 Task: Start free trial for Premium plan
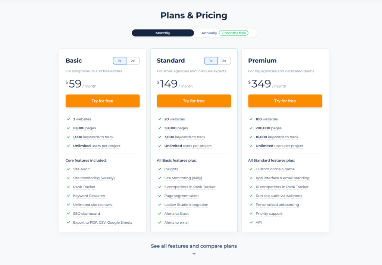coord(285,101)
